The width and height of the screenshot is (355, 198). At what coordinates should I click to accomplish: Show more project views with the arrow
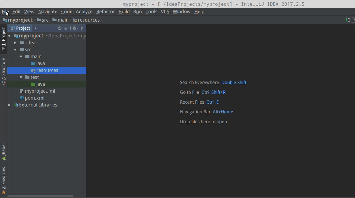coord(35,28)
